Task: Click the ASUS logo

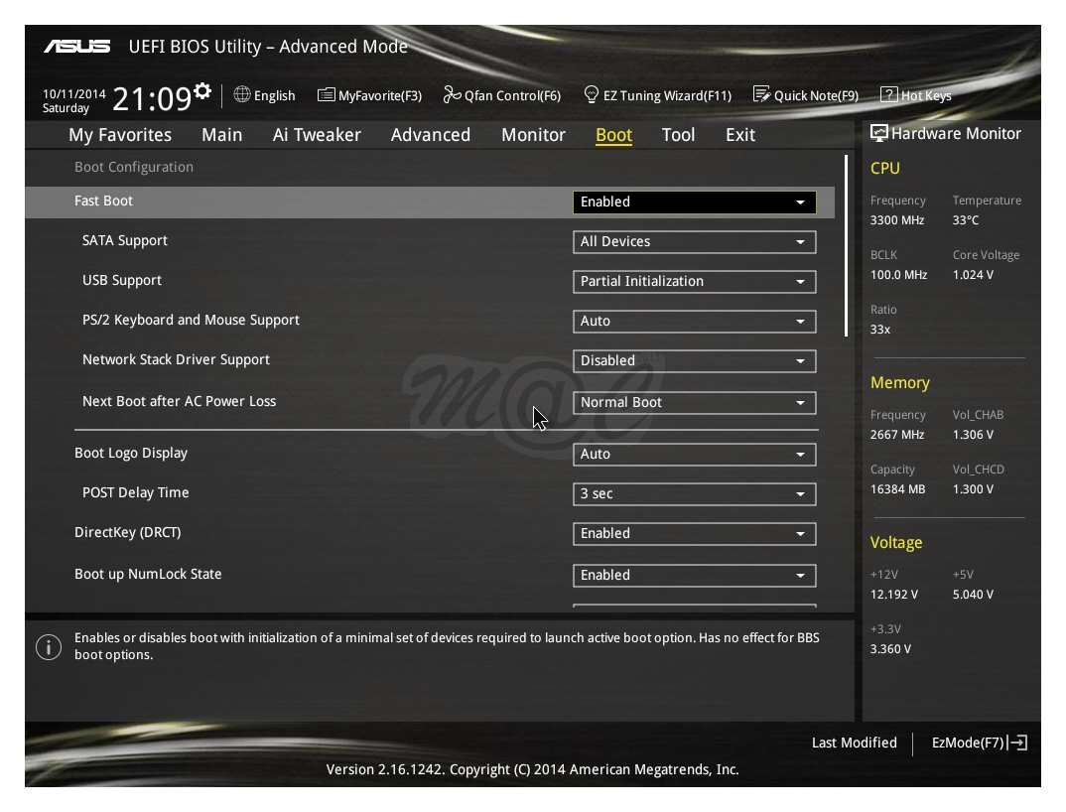Action: click(77, 47)
